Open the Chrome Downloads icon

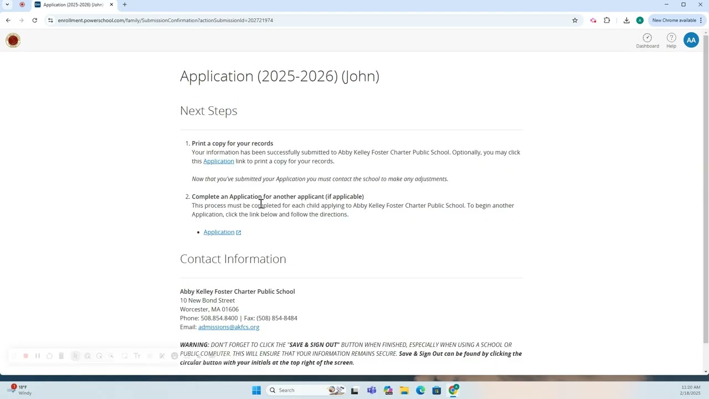[x=626, y=21]
